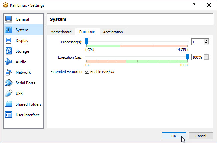
Task: Open the General settings icon
Action: pos(9,19)
